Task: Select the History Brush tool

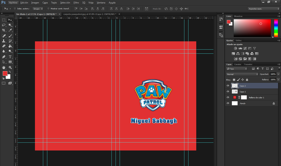Action: tap(10, 41)
